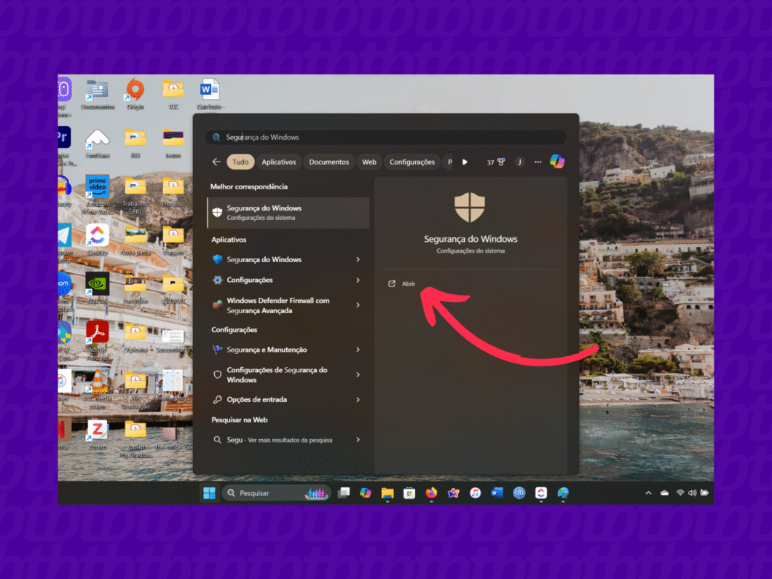Select the Processo folder on desktop
This screenshot has width=772, height=579.
tap(173, 192)
